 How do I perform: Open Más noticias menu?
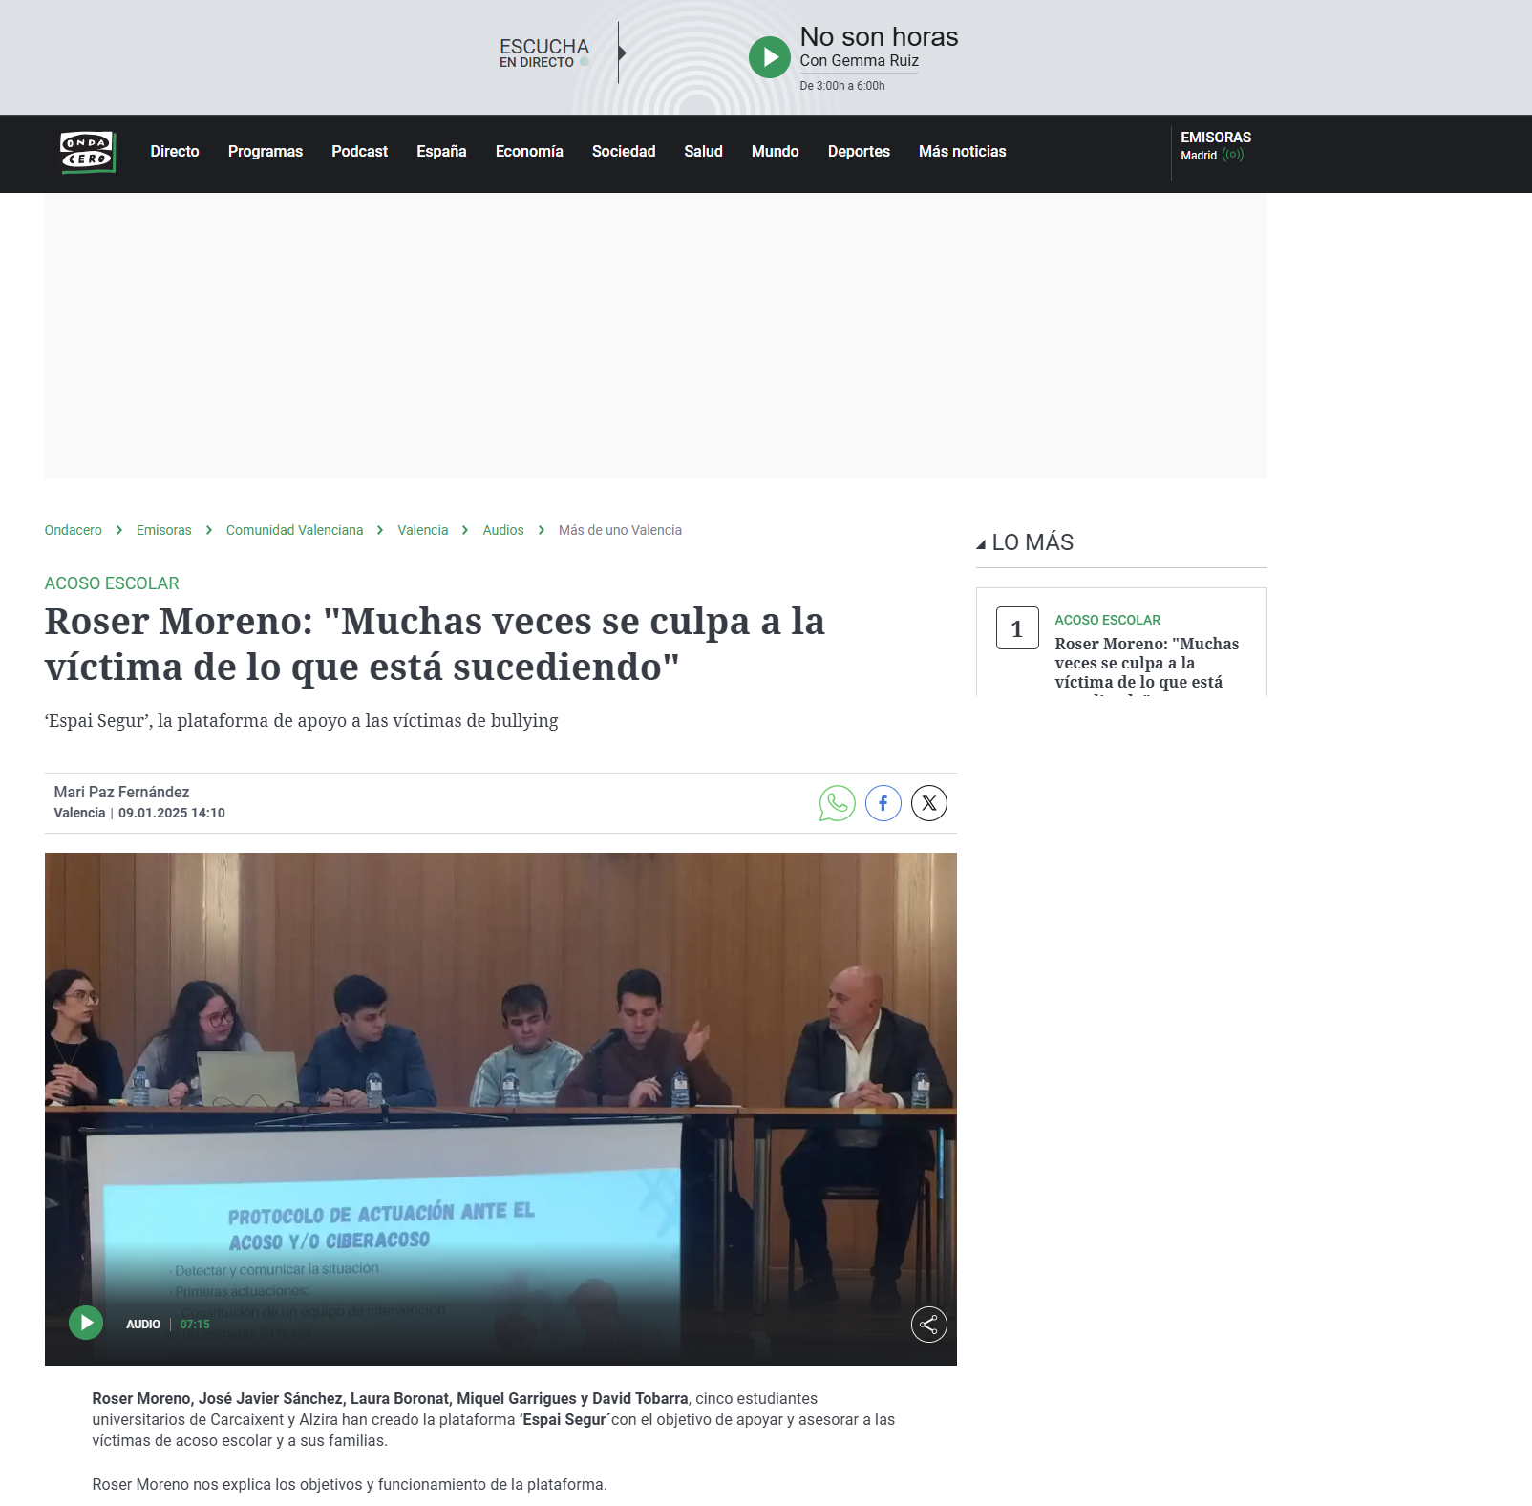click(962, 152)
